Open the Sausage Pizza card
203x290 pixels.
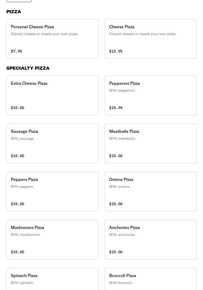click(x=52, y=143)
